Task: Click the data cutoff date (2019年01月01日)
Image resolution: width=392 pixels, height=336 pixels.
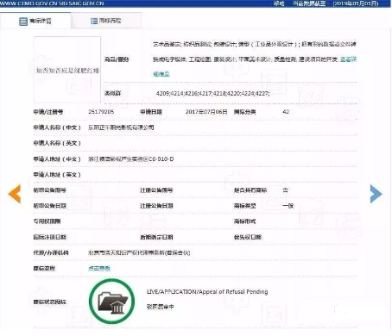Action: (x=356, y=3)
